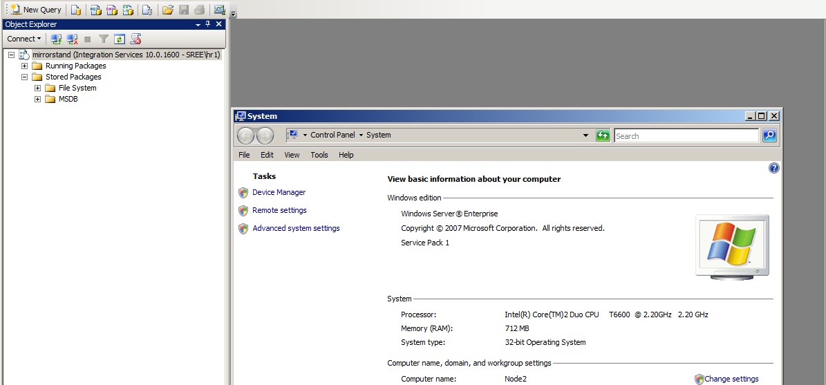The image size is (826, 385).
Task: Click the Advanced system settings link
Action: (x=296, y=228)
